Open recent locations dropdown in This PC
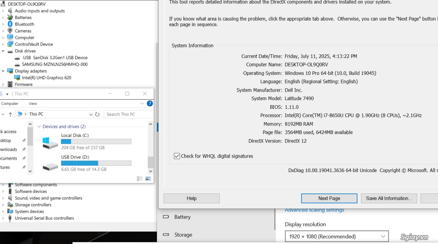The image size is (438, 244). (3, 114)
